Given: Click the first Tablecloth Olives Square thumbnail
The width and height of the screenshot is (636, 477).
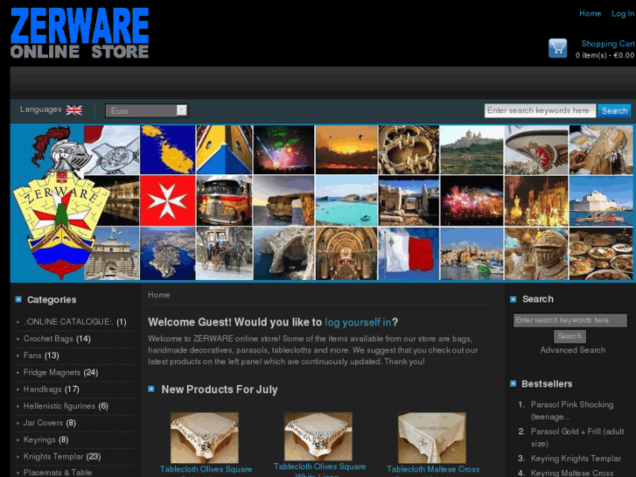Looking at the screenshot, I should click(x=205, y=438).
